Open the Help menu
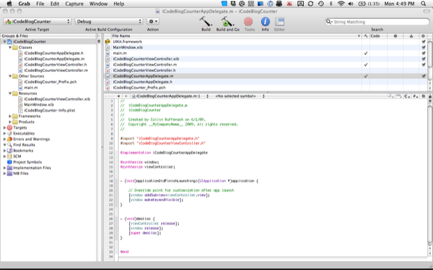Viewport: 433px width, 270px height. [119, 3]
